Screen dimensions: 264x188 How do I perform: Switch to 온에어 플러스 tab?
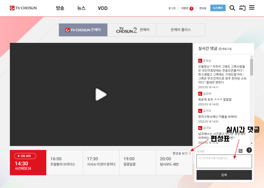(x=181, y=30)
